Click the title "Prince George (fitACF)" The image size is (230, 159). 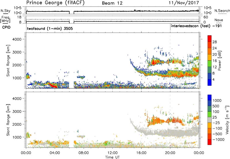tap(55, 3)
